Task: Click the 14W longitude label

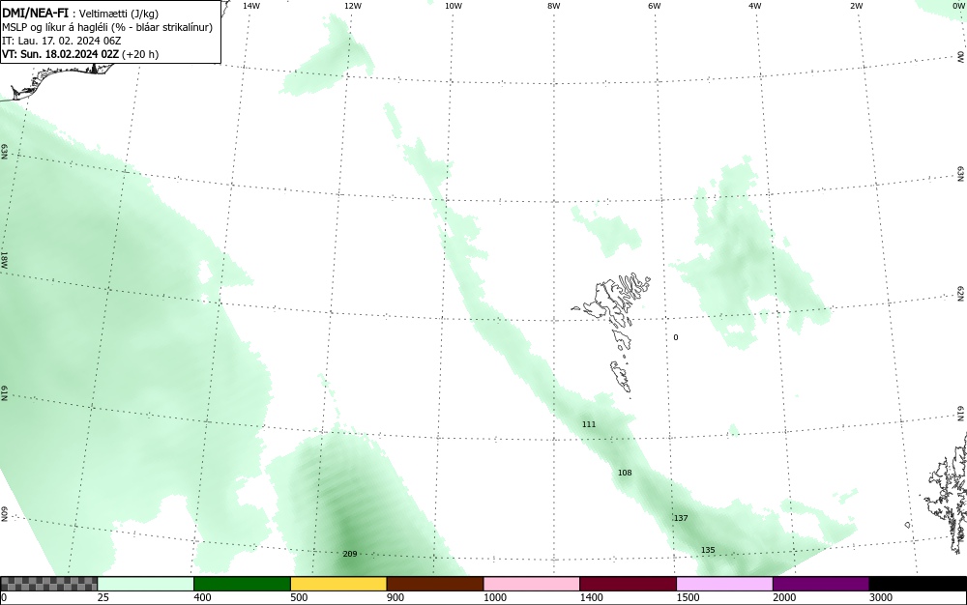Action: [251, 6]
